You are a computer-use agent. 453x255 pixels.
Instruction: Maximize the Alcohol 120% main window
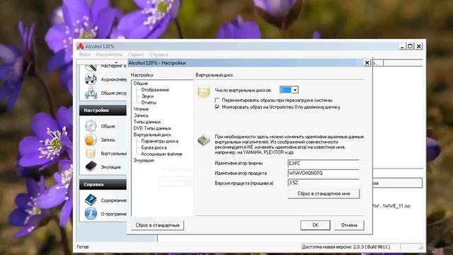410,46
